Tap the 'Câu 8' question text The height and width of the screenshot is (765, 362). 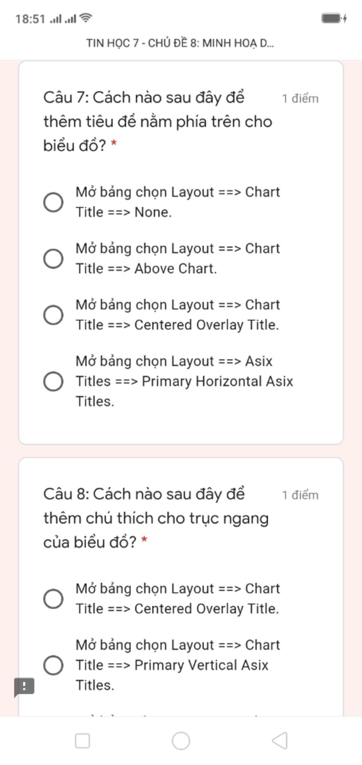(156, 518)
